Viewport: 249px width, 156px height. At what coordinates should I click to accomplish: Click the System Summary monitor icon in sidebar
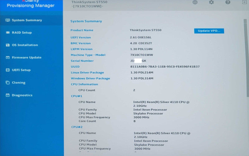[x=7, y=20]
